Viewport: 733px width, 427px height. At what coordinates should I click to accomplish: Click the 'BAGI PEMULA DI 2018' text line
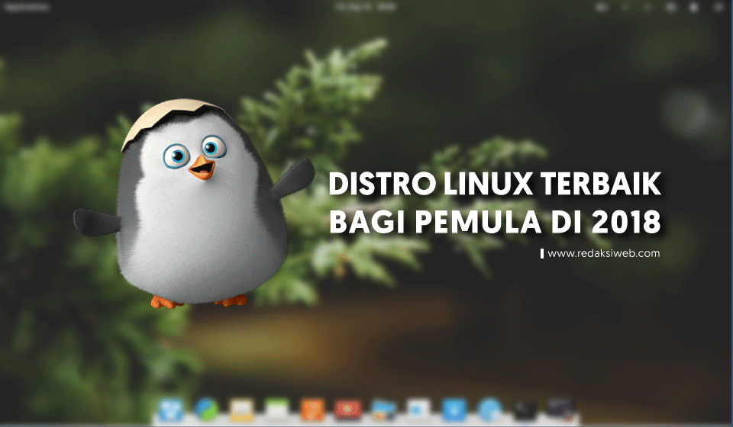pos(495,222)
